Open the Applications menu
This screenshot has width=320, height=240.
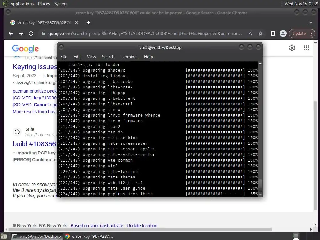click(22, 4)
